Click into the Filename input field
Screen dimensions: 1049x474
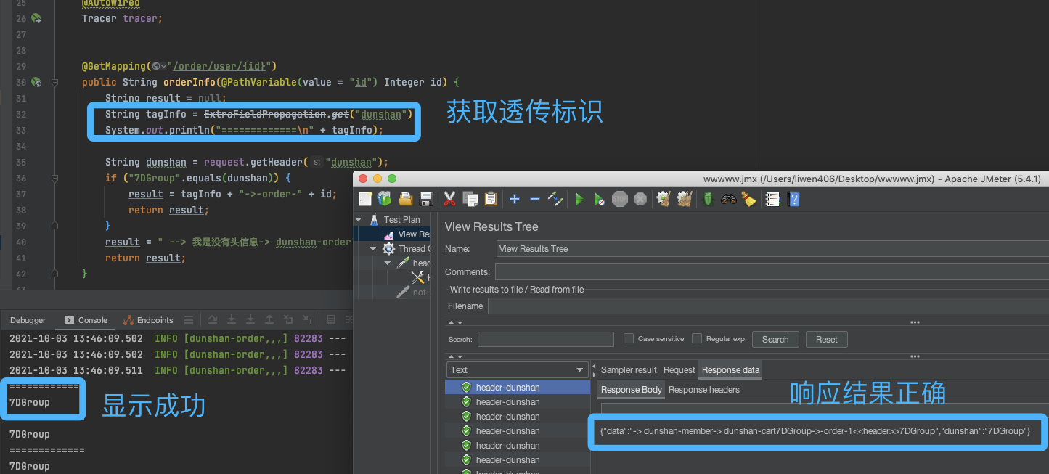point(768,306)
